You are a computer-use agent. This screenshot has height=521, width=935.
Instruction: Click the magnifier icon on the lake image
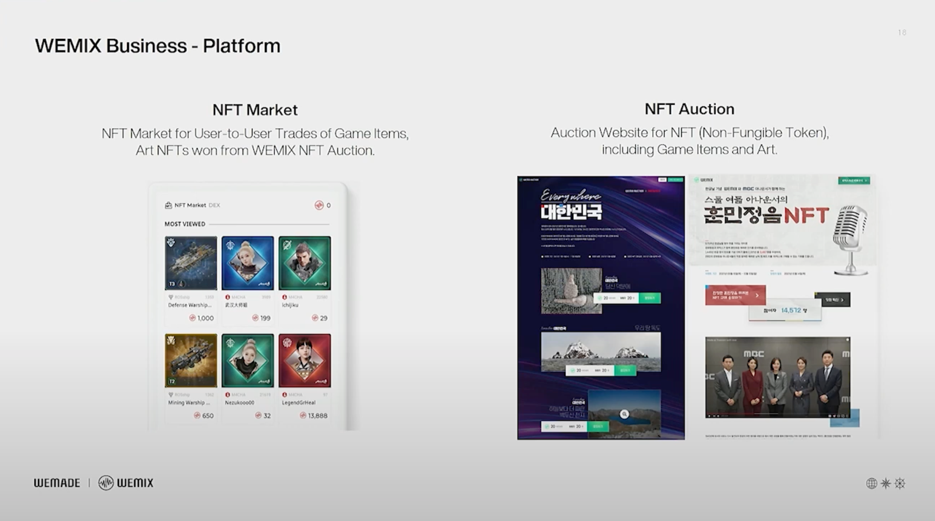point(624,414)
